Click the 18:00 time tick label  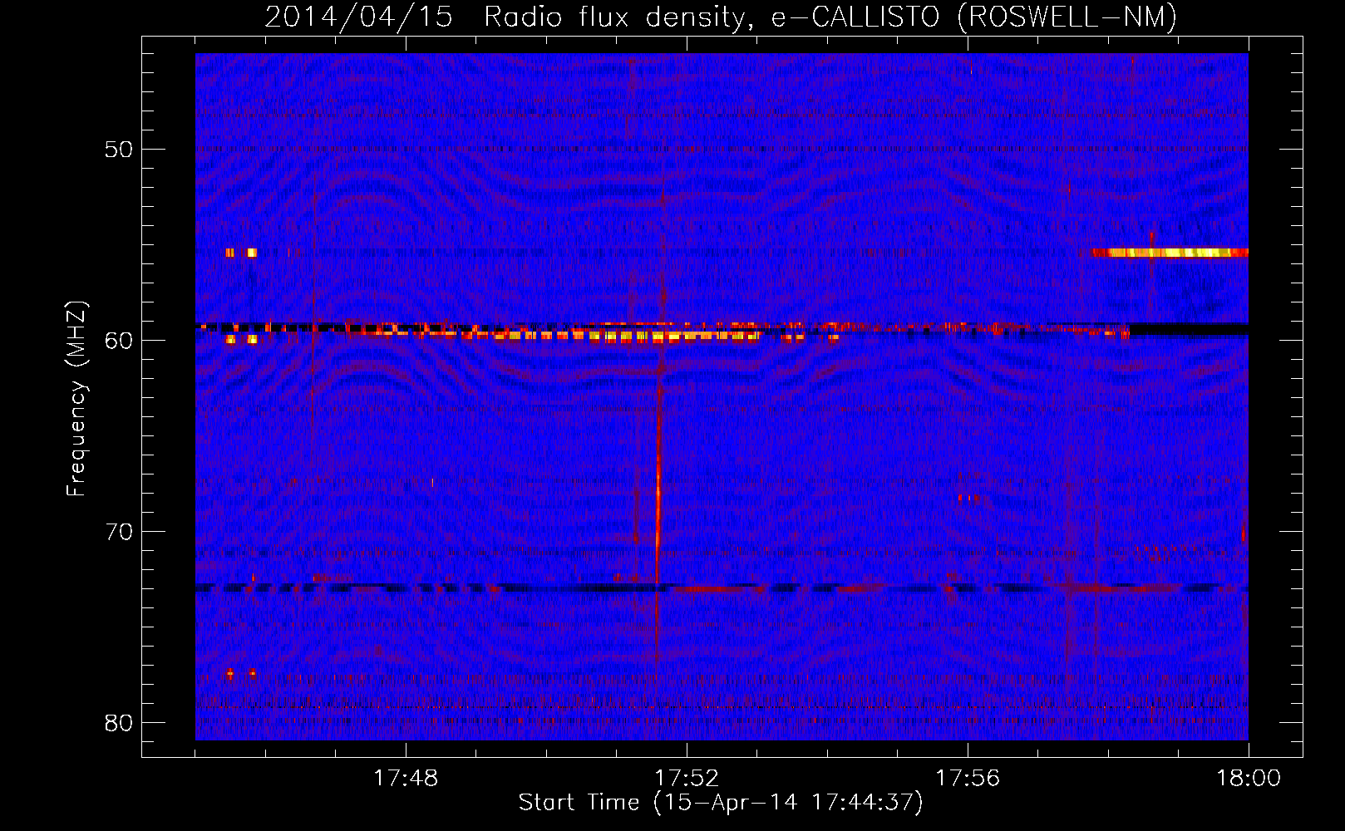(1249, 779)
